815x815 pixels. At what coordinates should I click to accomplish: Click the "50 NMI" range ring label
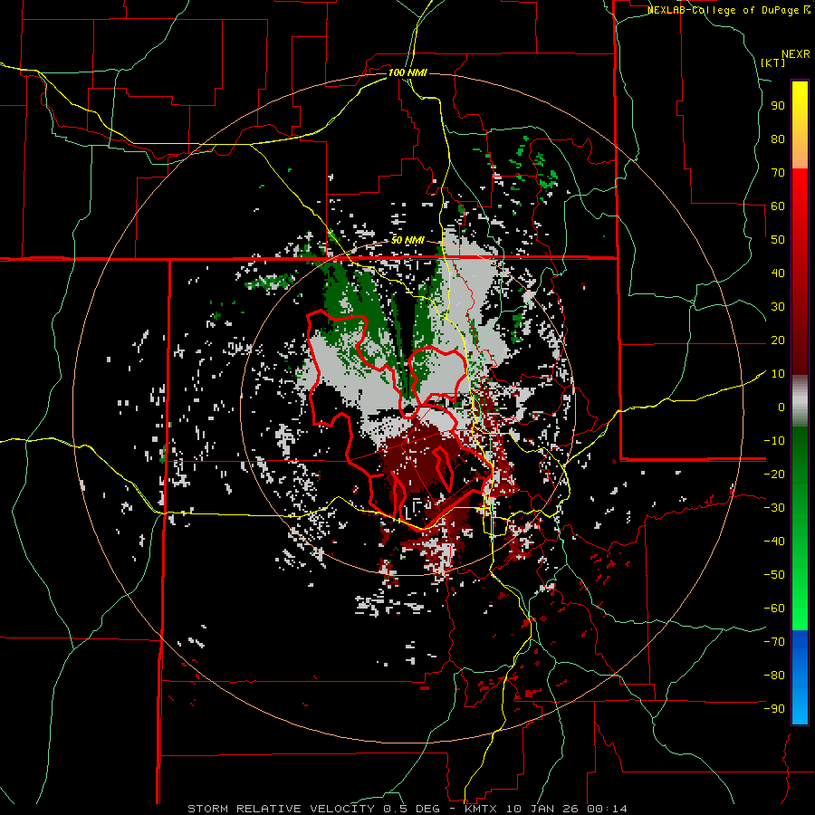tap(407, 240)
